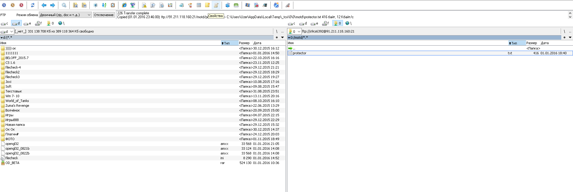The image size is (573, 192).
Task: Sort left panel by Размер column
Action: (246, 43)
